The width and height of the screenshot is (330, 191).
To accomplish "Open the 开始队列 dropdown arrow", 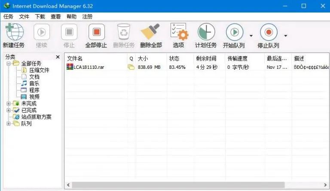I will (x=251, y=36).
